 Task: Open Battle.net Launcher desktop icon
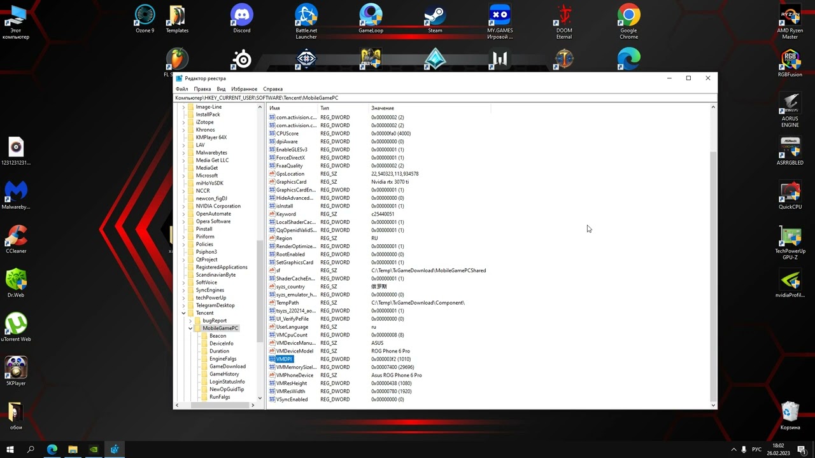pyautogui.click(x=306, y=22)
